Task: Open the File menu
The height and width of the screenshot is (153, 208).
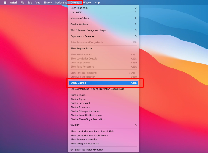Action: (x=22, y=2)
